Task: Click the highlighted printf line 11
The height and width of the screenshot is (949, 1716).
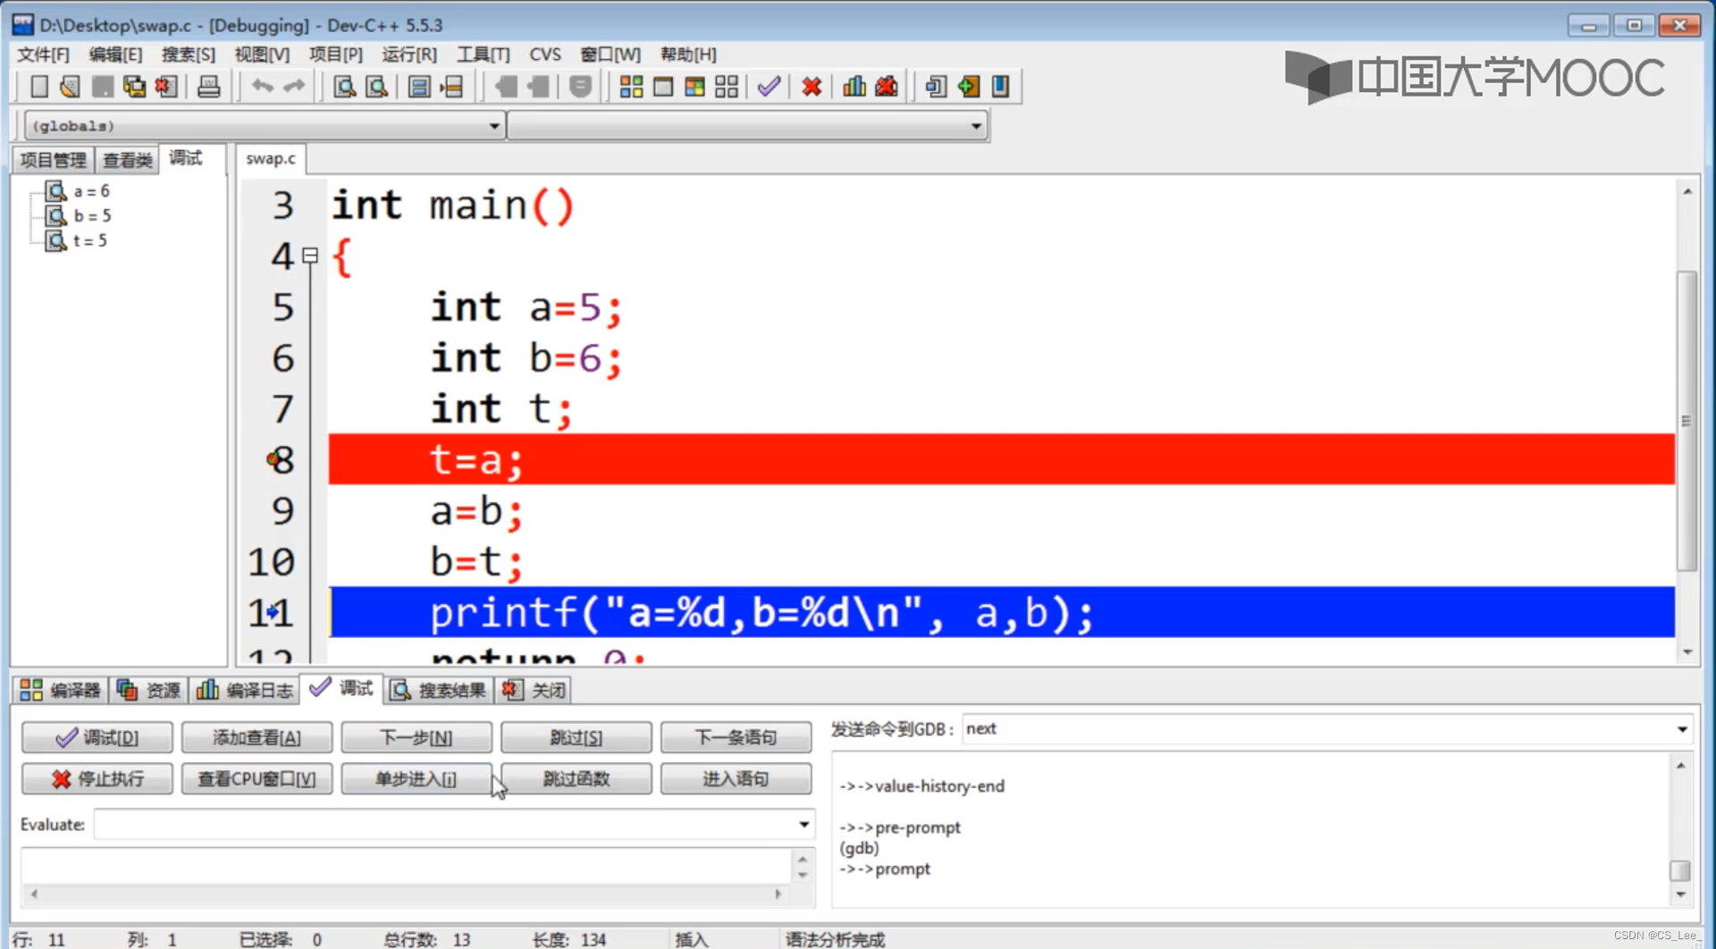Action: point(1002,613)
